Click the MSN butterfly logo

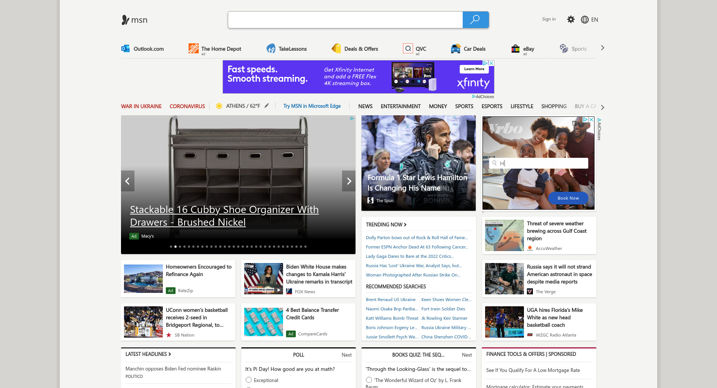point(125,20)
